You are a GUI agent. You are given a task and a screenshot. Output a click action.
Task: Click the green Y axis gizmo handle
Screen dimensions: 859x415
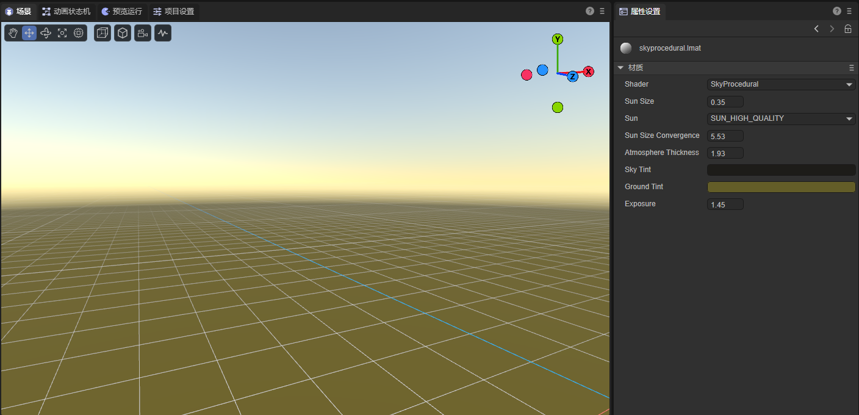click(x=557, y=40)
